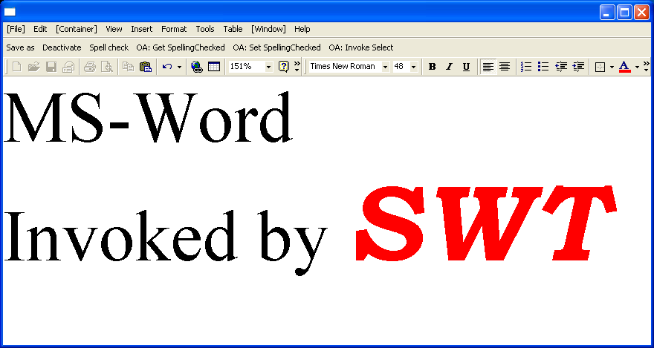Click the Help question mark icon

click(x=284, y=67)
